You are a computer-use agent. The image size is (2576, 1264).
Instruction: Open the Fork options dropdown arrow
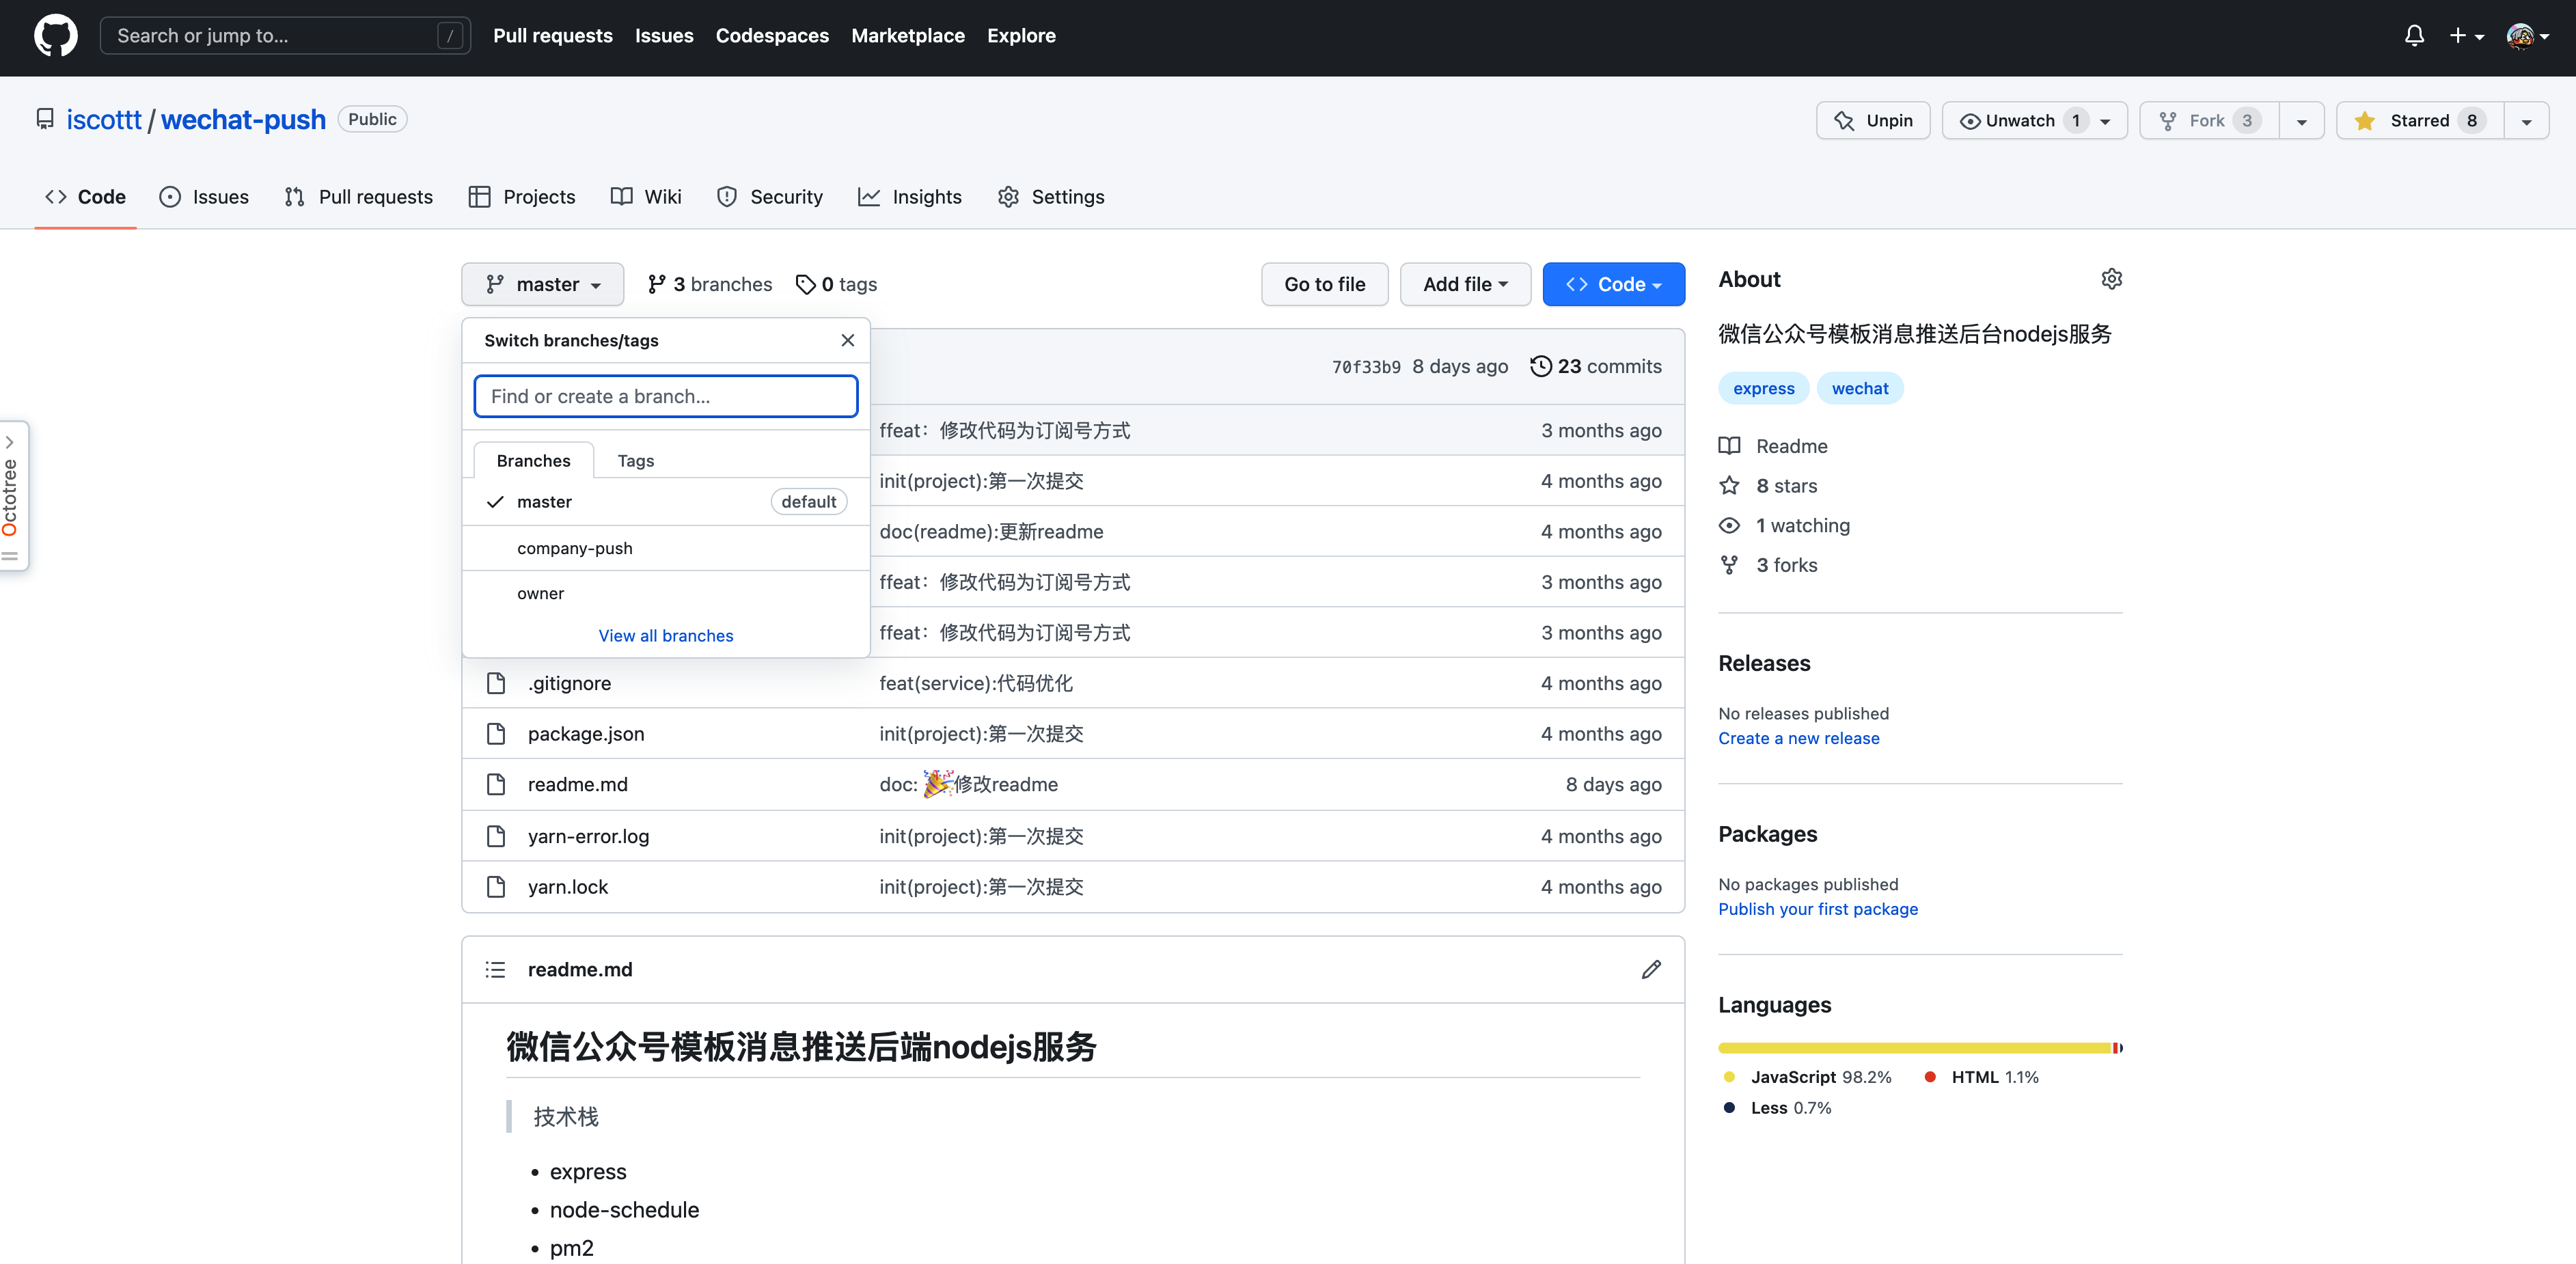[x=2301, y=120]
